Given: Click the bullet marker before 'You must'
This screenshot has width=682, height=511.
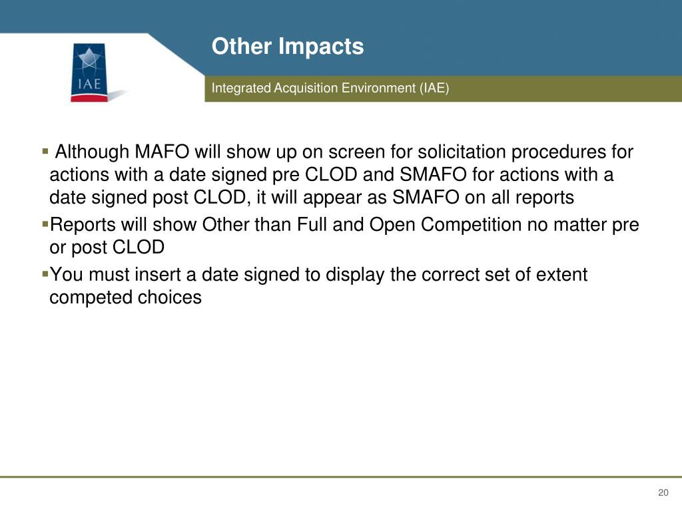Looking at the screenshot, I should point(45,274).
